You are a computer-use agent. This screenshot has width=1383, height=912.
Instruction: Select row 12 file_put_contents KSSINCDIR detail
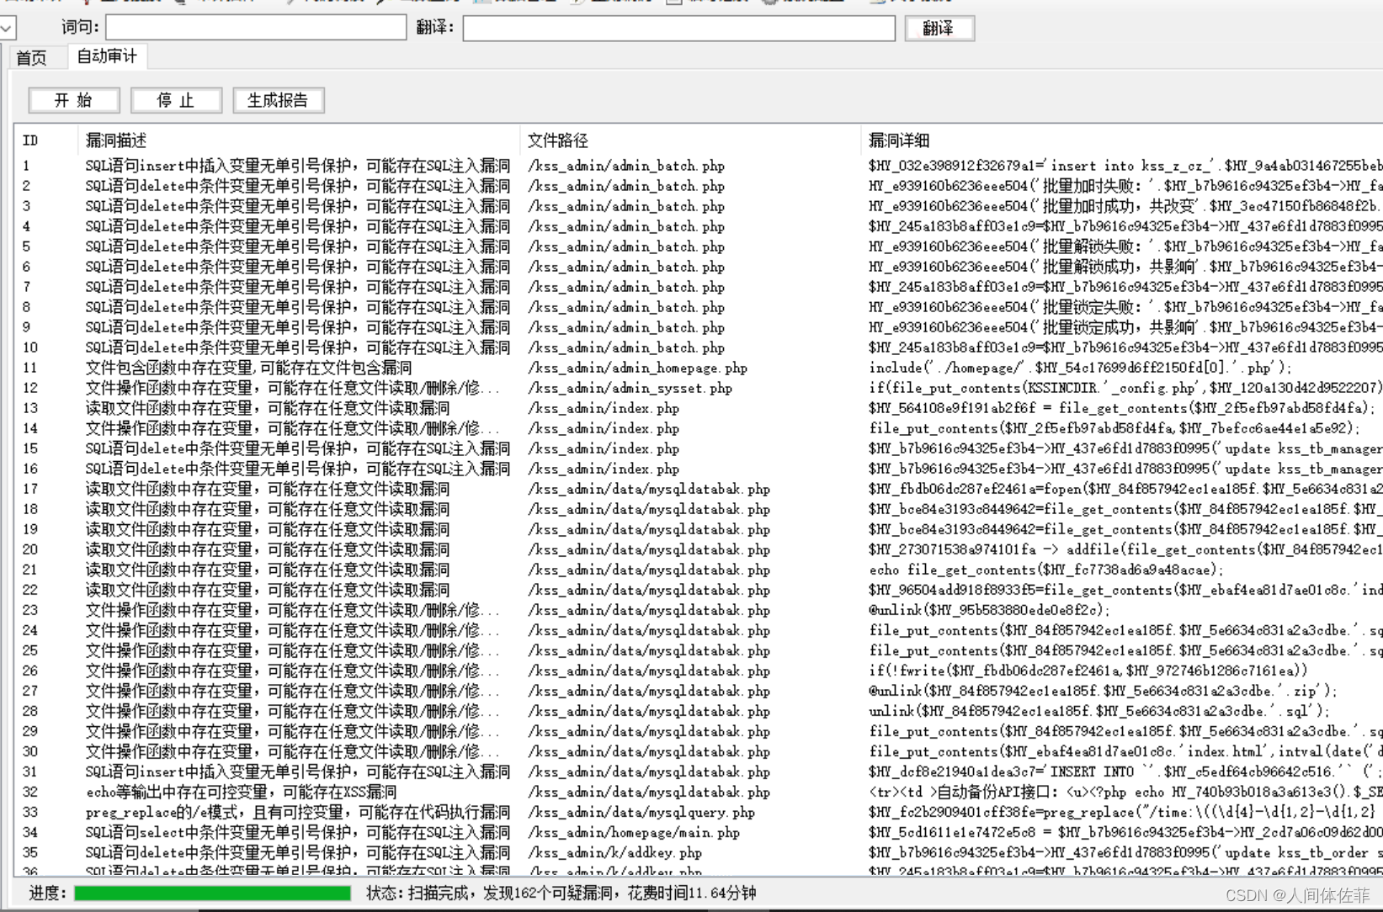click(1125, 388)
